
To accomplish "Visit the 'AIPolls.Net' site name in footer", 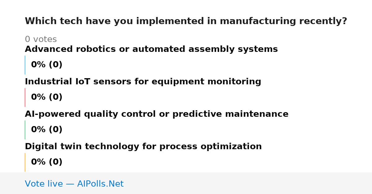I will [100, 184].
